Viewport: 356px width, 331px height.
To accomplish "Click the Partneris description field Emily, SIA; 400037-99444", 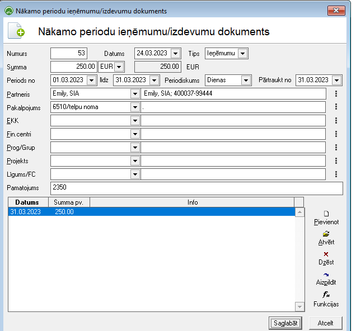I will [x=233, y=93].
